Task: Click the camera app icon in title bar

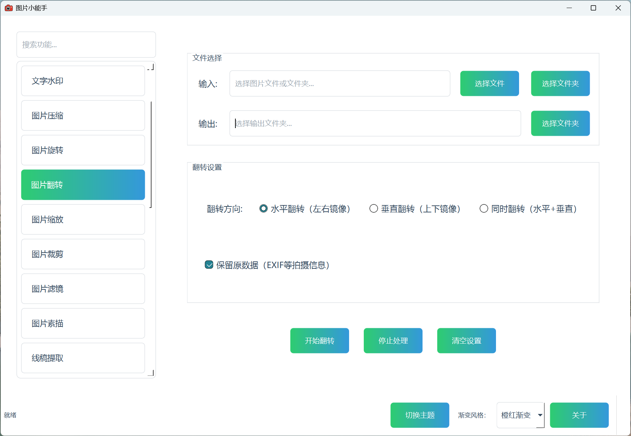Action: (8, 8)
